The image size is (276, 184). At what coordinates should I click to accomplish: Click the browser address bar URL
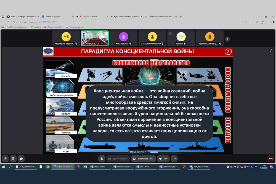(83, 22)
